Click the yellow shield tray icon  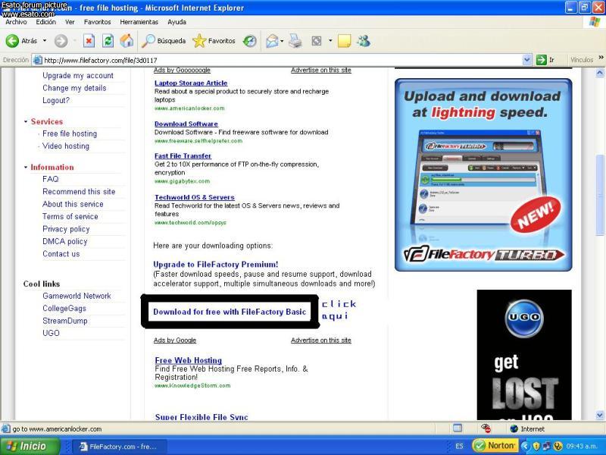click(536, 446)
